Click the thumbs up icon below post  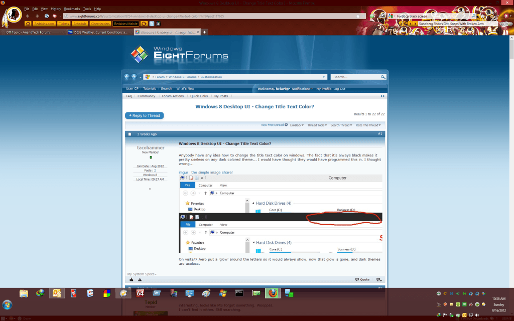132,279
